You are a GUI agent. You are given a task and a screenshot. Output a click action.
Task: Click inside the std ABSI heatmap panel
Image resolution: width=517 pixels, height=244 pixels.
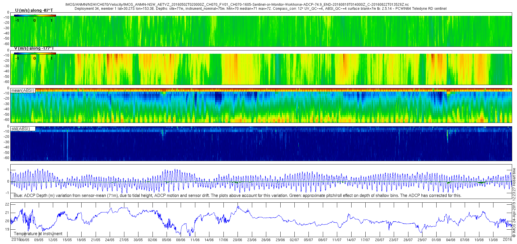click(x=261, y=144)
